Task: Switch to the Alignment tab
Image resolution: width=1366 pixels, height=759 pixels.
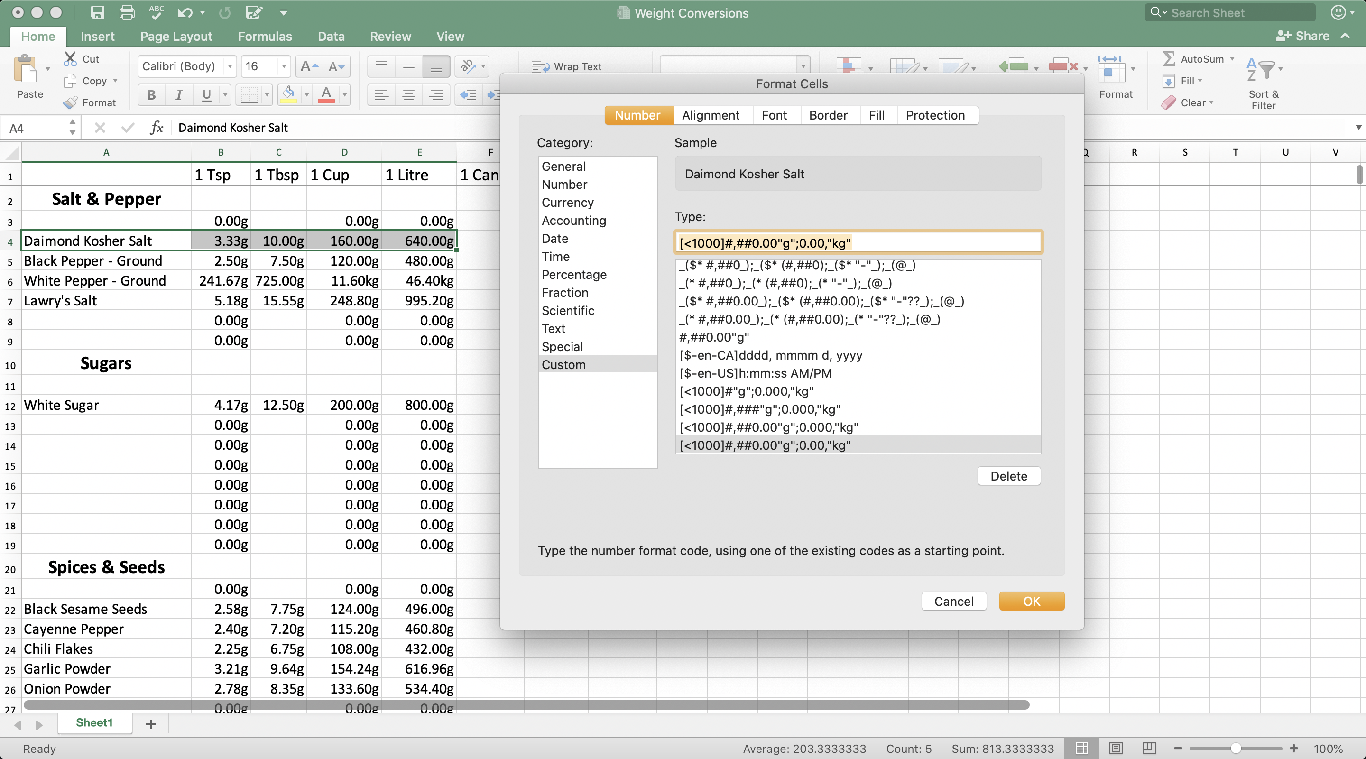Action: tap(711, 115)
